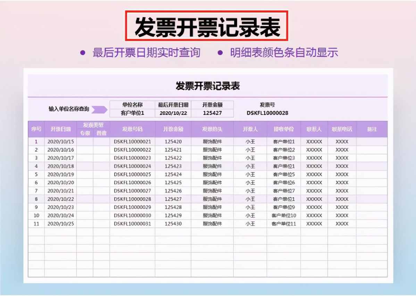Click the 最后开票日期 query header cell
416x296 pixels.
coord(173,105)
